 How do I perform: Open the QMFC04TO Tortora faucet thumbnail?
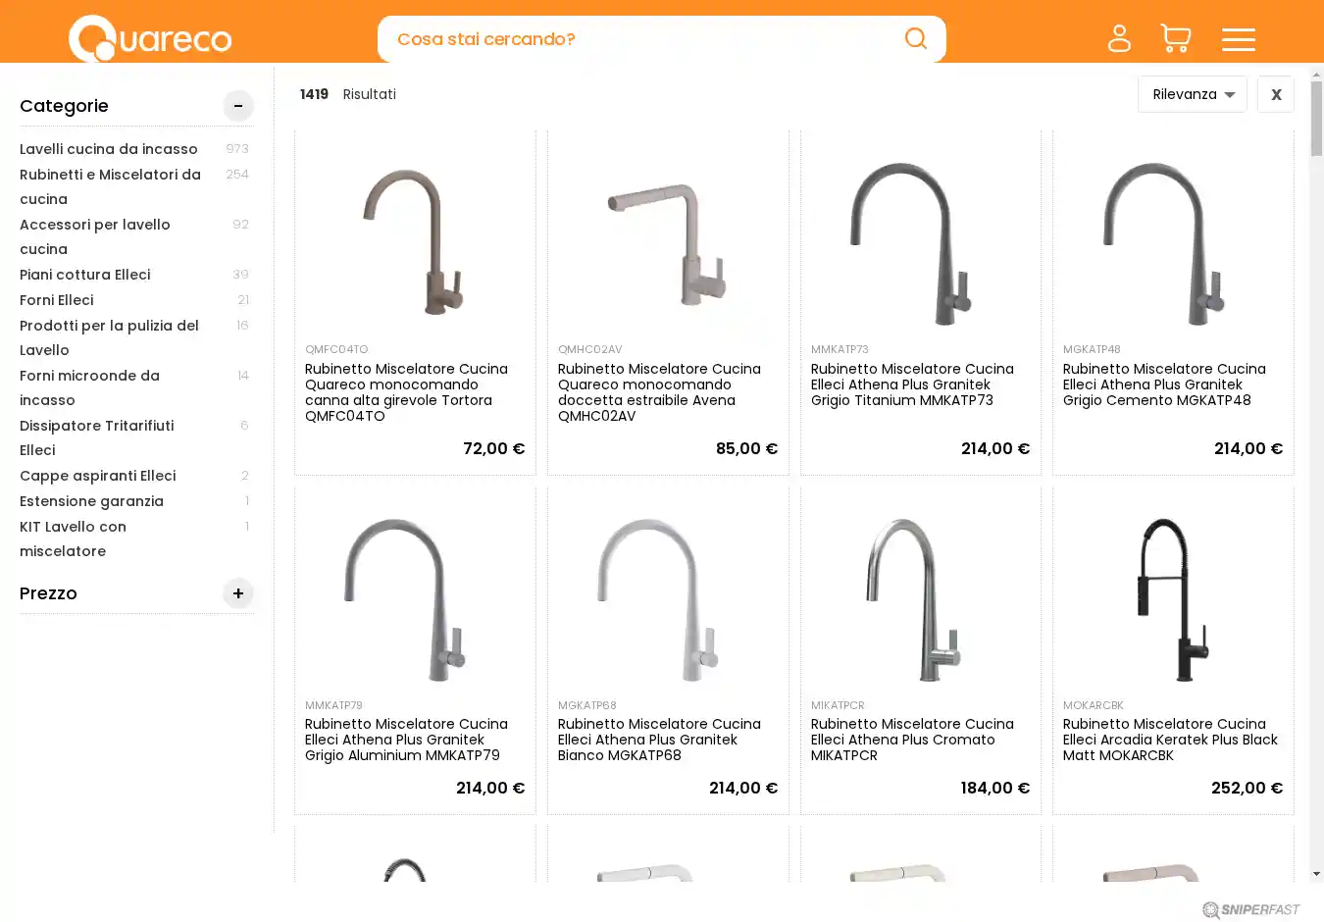[415, 240]
